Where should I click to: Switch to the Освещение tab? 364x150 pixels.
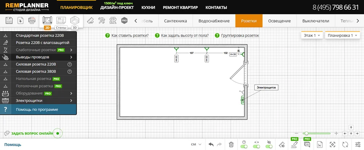[279, 21]
